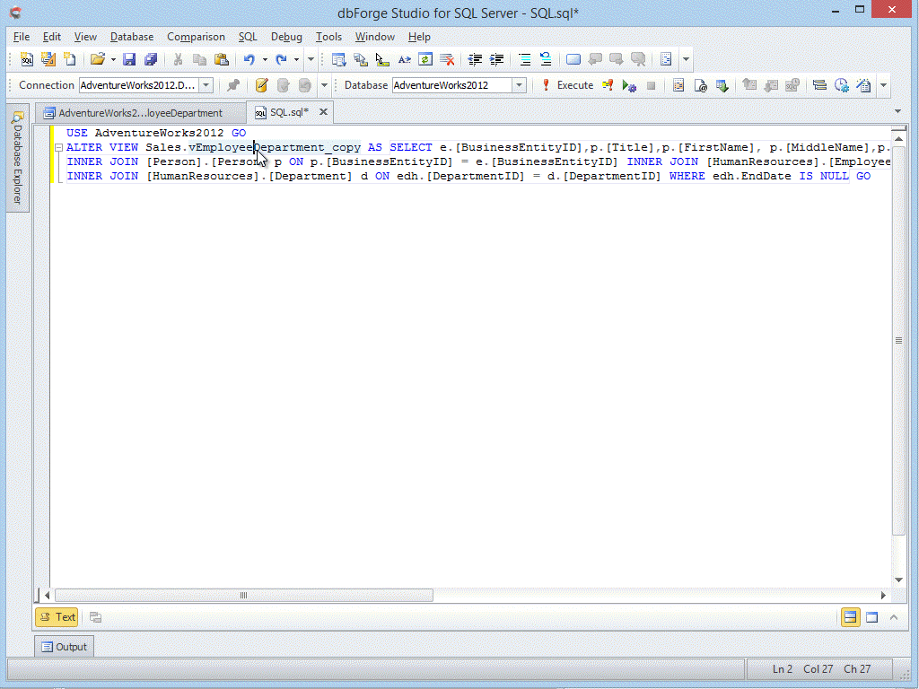Click the Start debugging play icon
This screenshot has width=919, height=689.
(x=629, y=86)
